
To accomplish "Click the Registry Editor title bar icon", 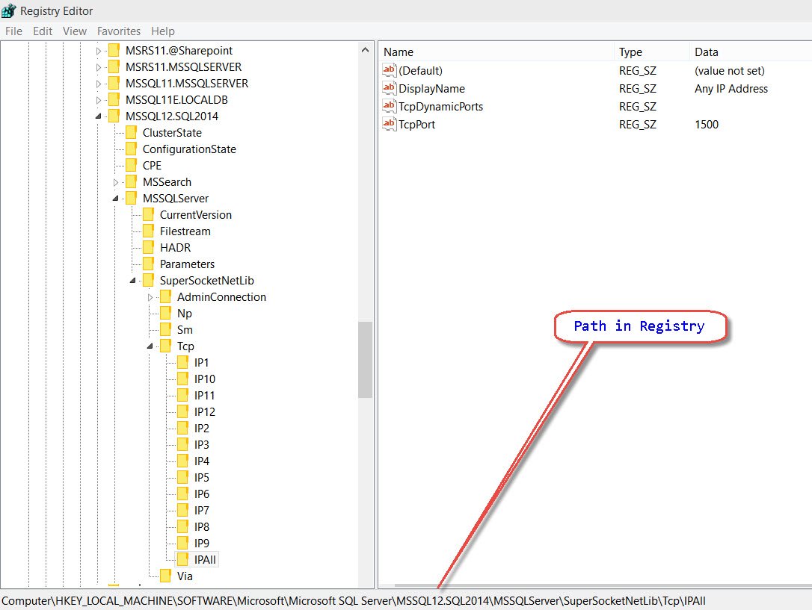I will (x=9, y=10).
